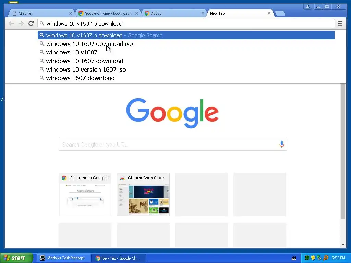Close the tab titled Chrome
351x263 pixels.
[x=70, y=13]
